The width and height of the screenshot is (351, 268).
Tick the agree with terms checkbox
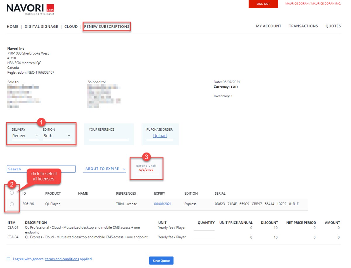8,259
